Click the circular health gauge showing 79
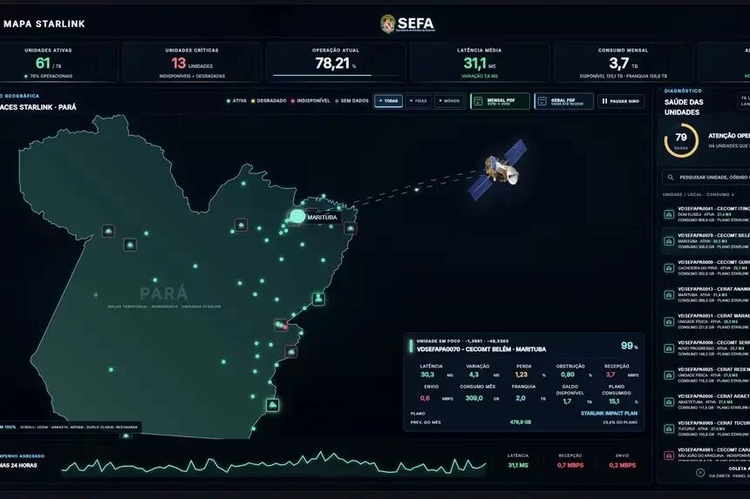The image size is (750, 499). [681, 140]
